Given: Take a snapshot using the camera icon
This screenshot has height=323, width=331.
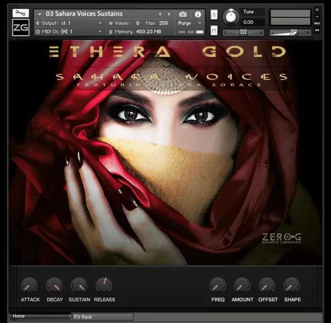Looking at the screenshot, I should (x=183, y=14).
